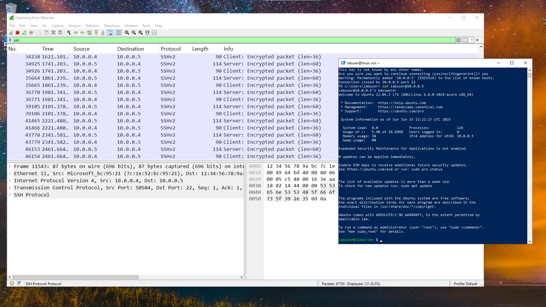
Task: Expand the Internet Protocol Version 4 node
Action: pos(10,181)
